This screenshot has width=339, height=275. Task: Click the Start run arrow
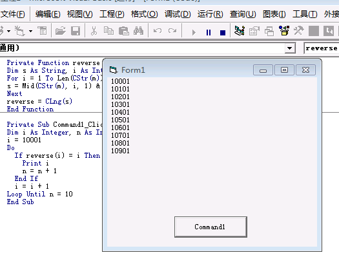click(x=194, y=32)
